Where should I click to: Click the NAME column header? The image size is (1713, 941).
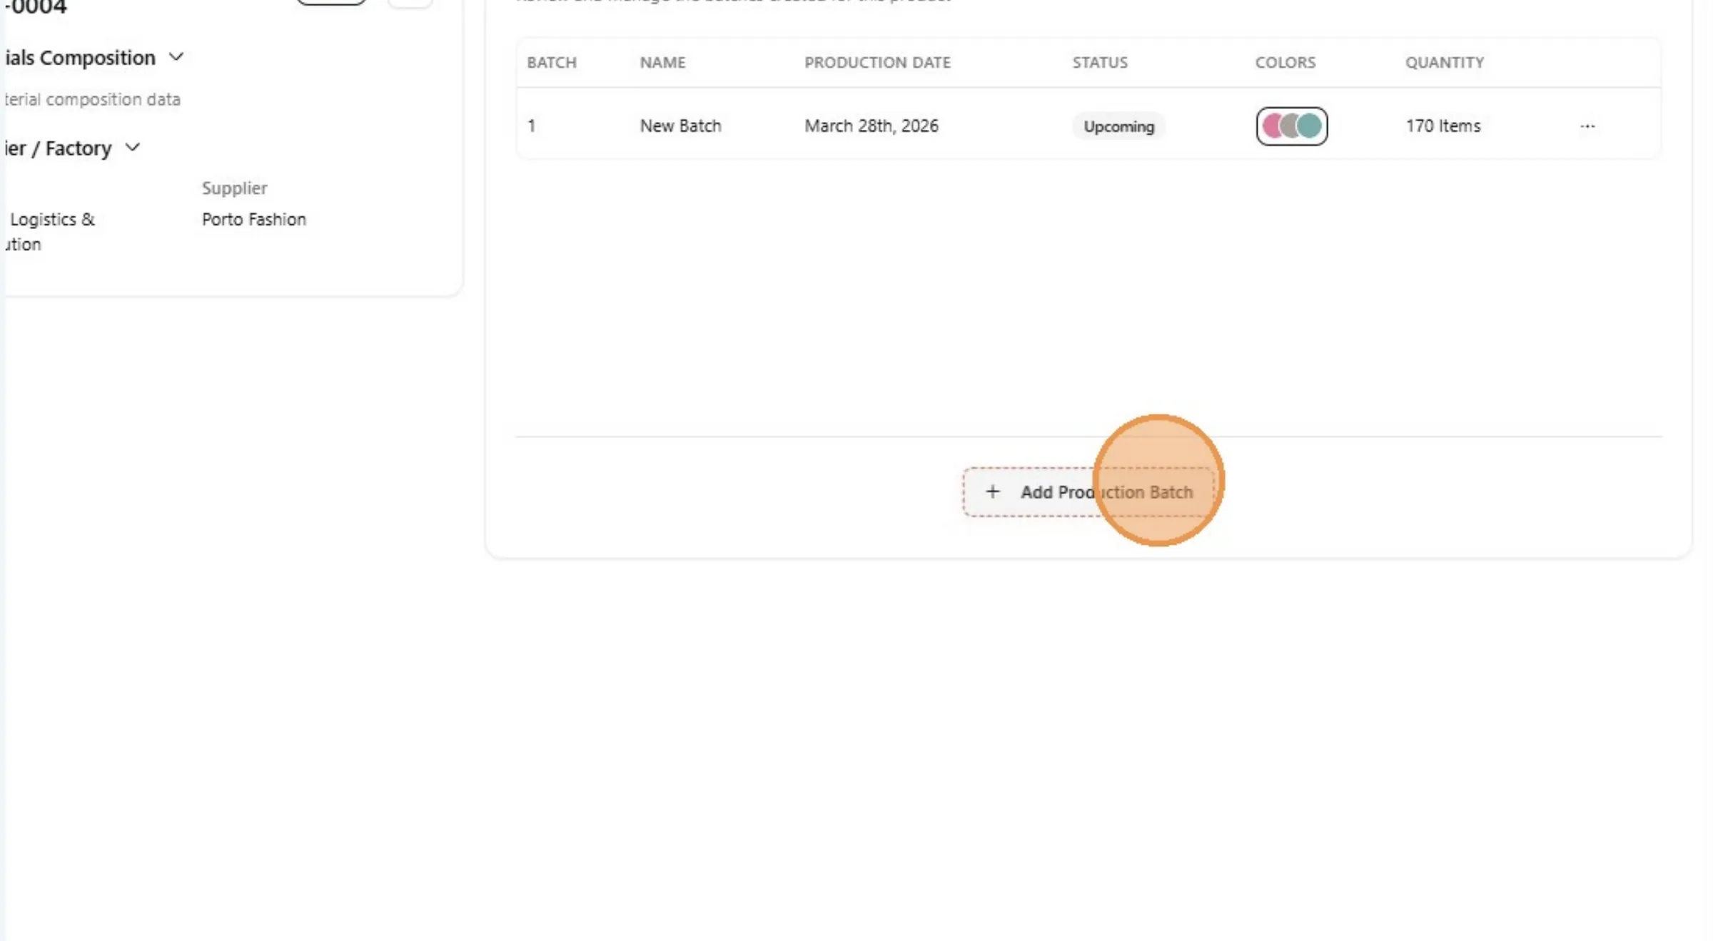pos(662,62)
